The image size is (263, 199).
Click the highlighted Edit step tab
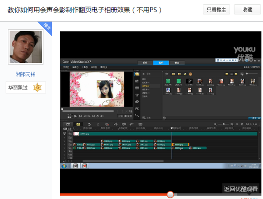click(x=161, y=62)
